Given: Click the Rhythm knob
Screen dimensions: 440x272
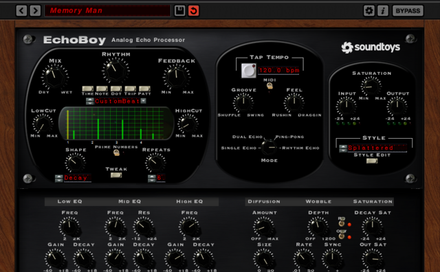Looking at the screenshot, I should (x=115, y=70).
